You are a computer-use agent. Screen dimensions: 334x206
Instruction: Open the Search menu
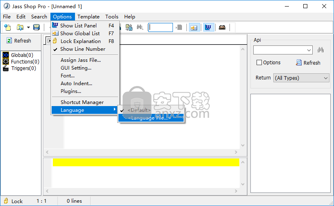click(x=39, y=17)
